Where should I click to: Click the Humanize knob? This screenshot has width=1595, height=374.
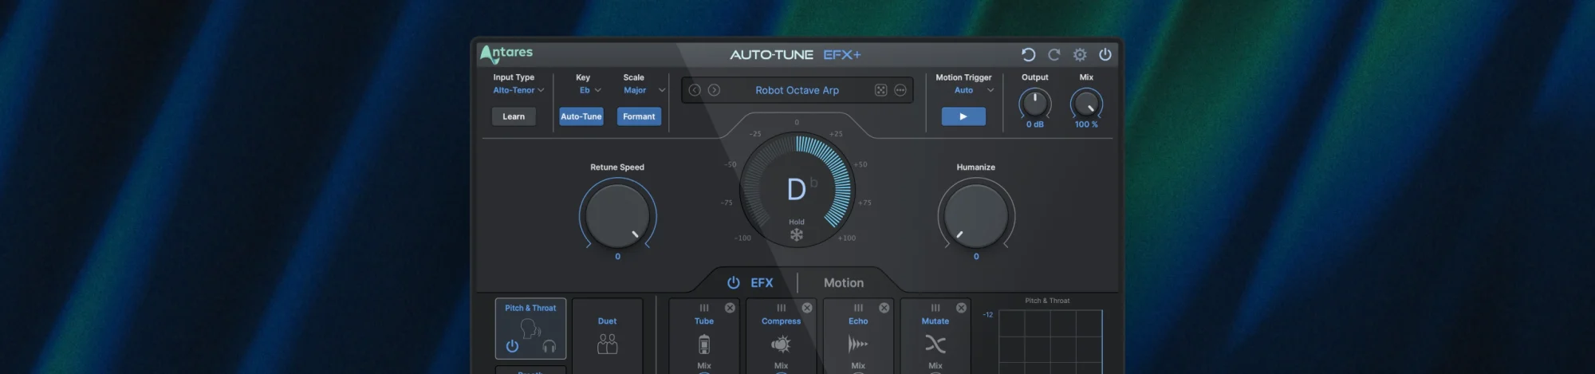[x=976, y=215]
